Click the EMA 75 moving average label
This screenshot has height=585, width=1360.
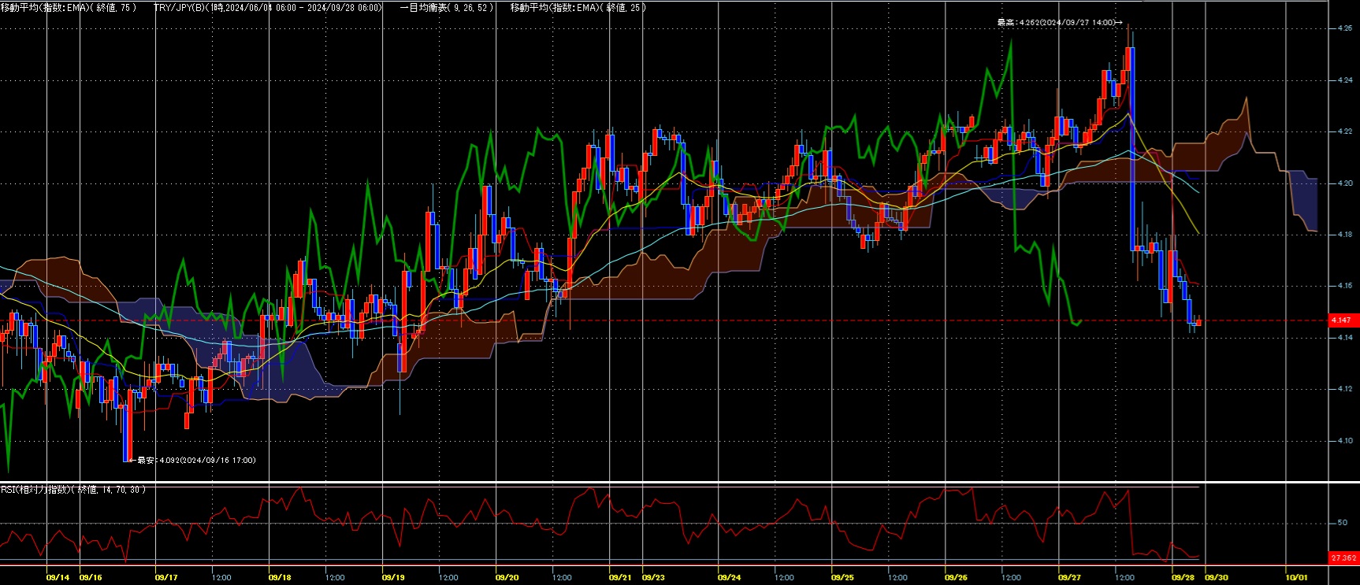click(69, 7)
